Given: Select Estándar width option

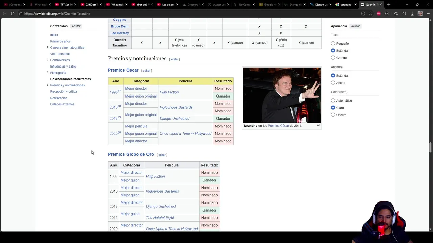Looking at the screenshot, I should click(333, 76).
